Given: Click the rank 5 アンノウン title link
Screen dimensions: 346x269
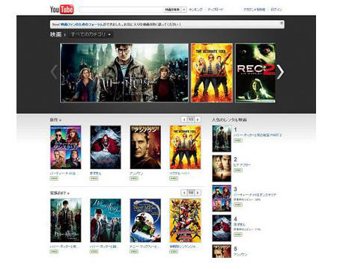Looking at the screenshot, I should coord(240,255).
